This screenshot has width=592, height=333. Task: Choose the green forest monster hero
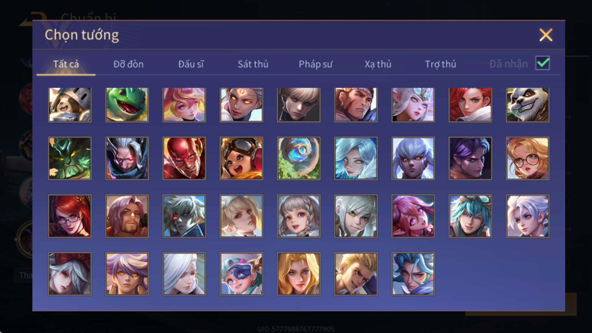point(69,158)
